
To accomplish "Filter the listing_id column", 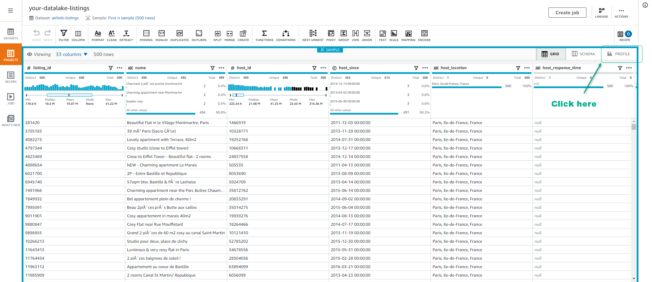I will click(x=111, y=68).
